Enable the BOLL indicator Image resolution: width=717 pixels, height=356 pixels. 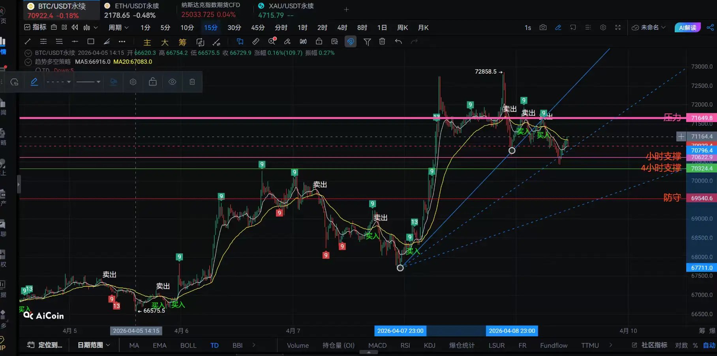pyautogui.click(x=188, y=345)
